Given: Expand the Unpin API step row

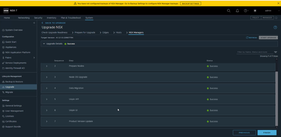Looking at the screenshot, I should coord(47,99).
